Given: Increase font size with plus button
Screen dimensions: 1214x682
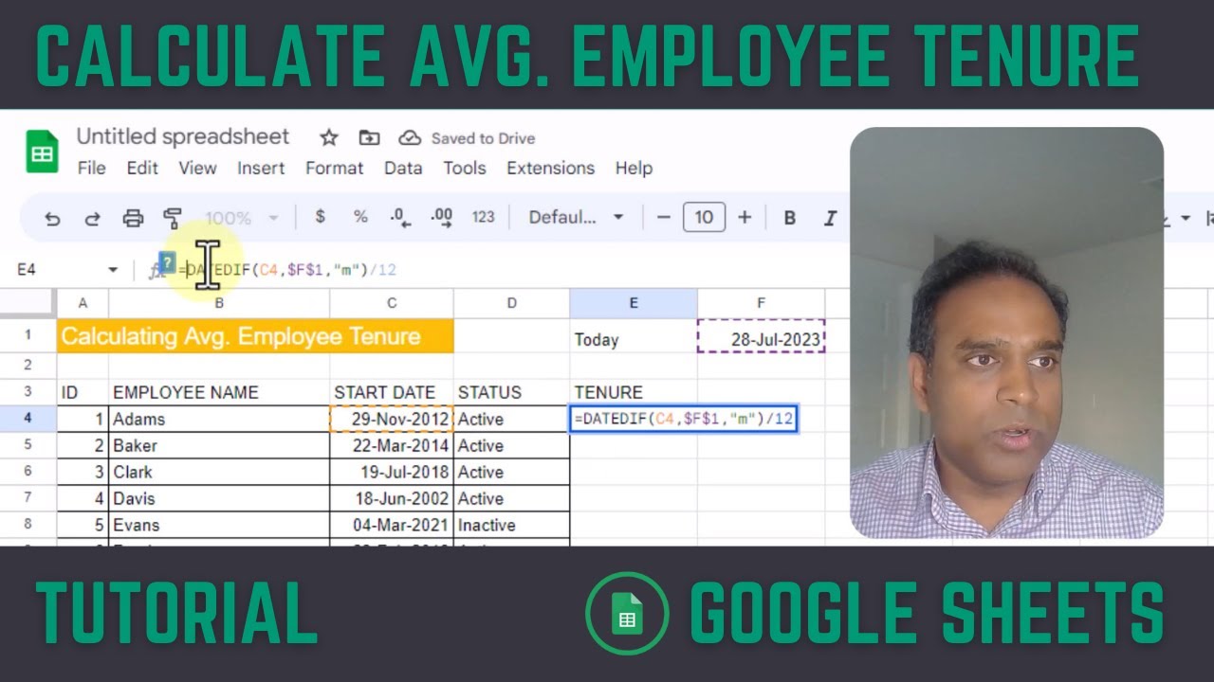Looking at the screenshot, I should [745, 217].
